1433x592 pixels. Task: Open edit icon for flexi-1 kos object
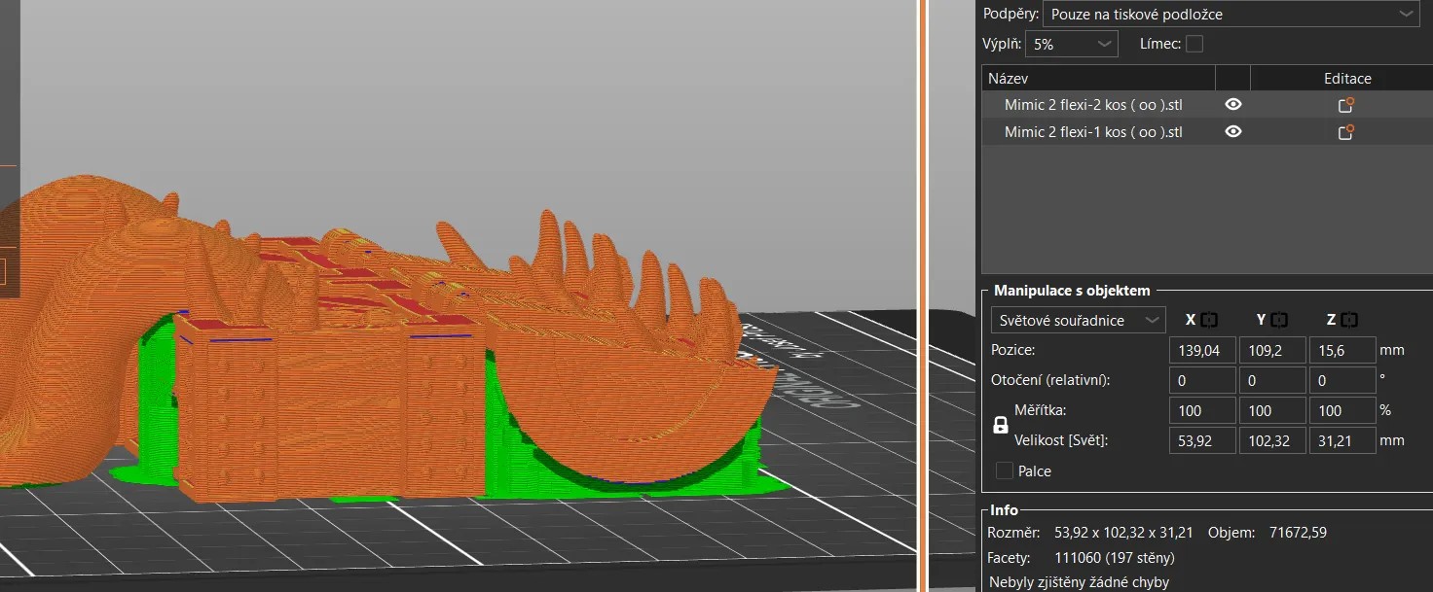pos(1347,132)
